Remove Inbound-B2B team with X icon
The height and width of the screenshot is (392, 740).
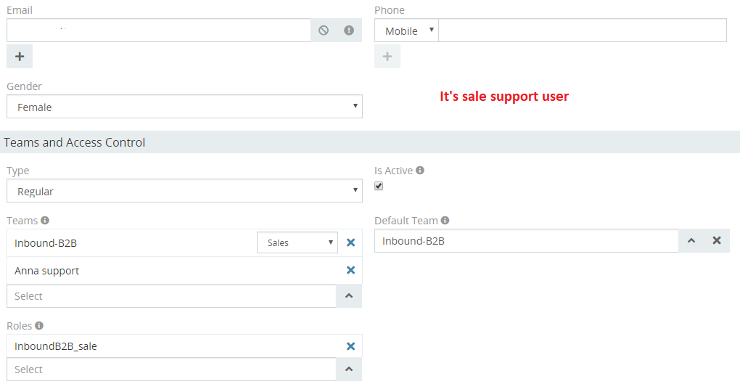pyautogui.click(x=350, y=242)
